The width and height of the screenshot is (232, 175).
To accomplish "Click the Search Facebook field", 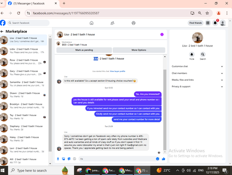I will click(28, 23).
